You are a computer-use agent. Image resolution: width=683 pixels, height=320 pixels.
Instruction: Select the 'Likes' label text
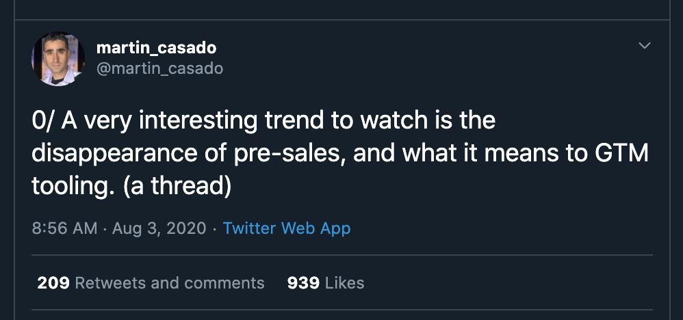click(344, 283)
